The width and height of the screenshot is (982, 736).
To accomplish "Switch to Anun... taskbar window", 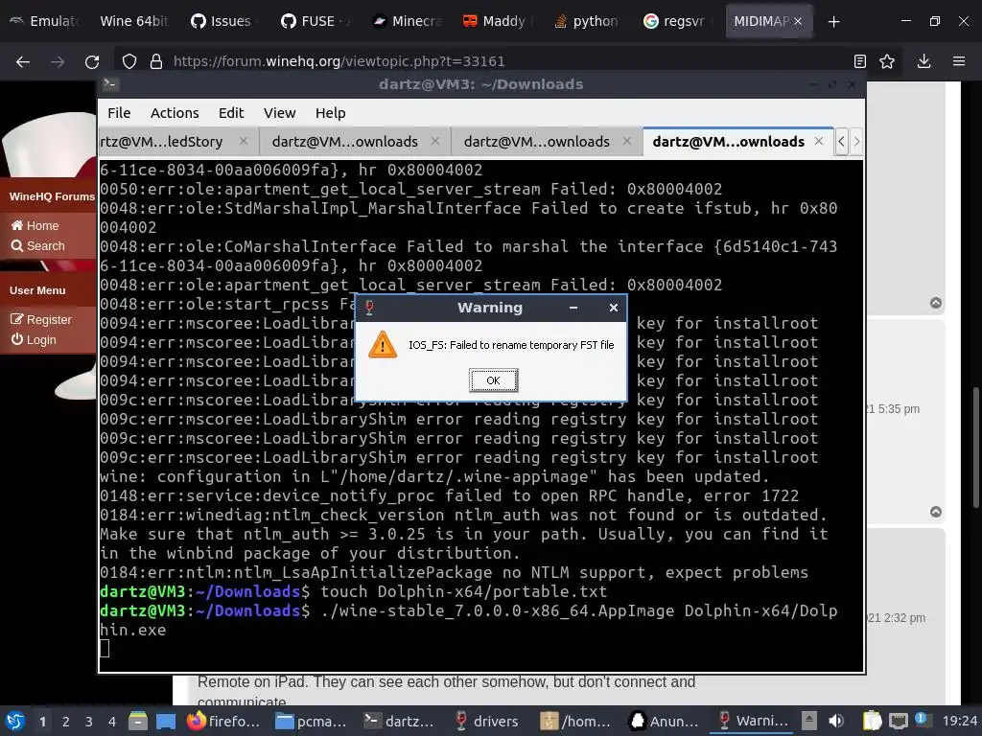I will pos(664,721).
